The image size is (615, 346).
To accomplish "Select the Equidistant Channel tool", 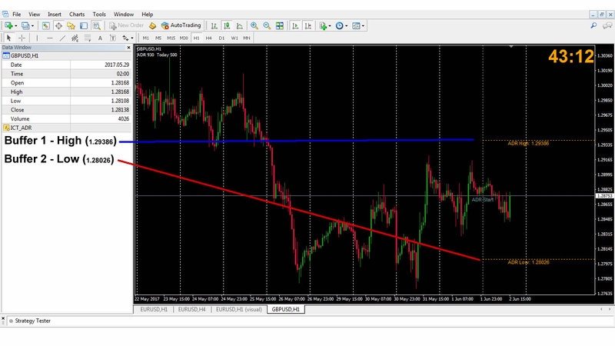I will click(75, 38).
